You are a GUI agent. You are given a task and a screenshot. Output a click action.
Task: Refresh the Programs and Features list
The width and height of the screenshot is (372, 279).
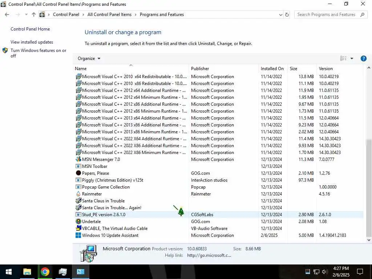point(287,15)
